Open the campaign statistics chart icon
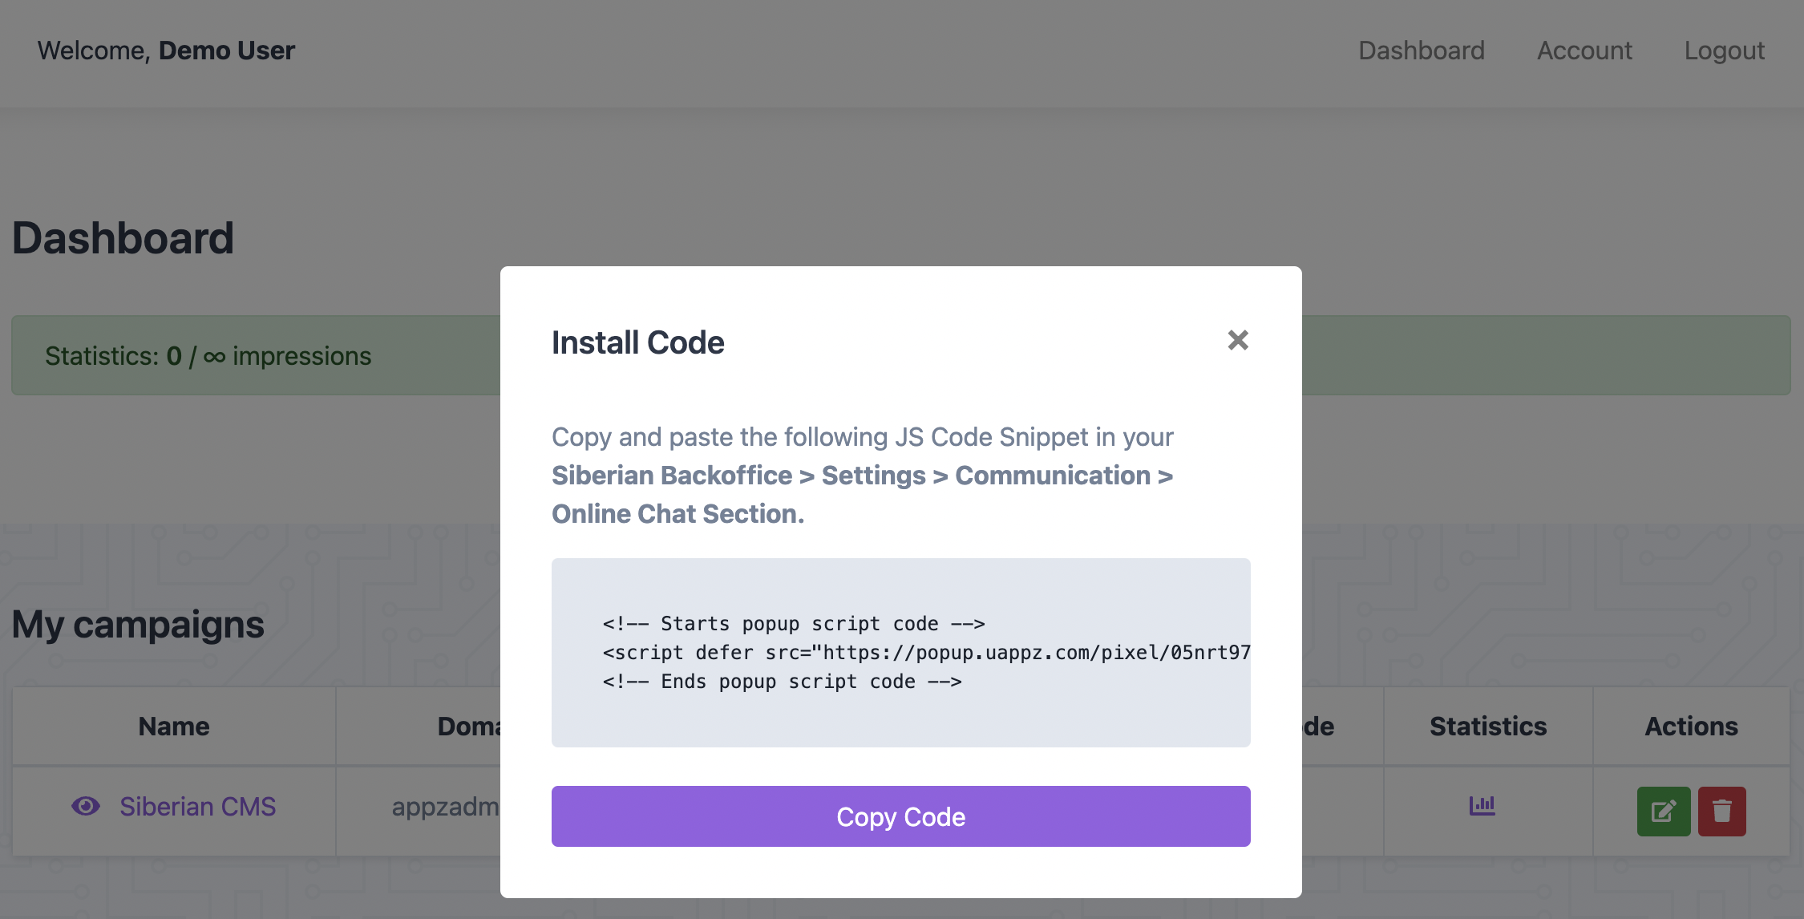This screenshot has width=1804, height=919. click(1482, 805)
